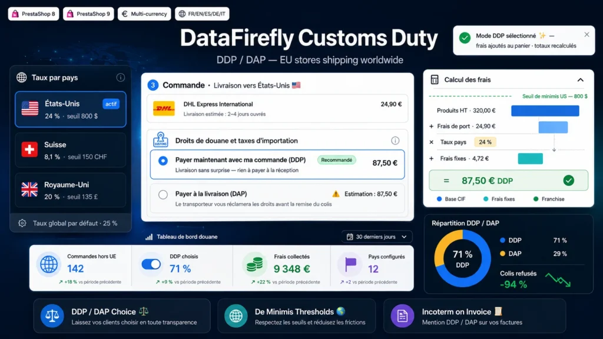Click the Produits HT blue bar

coord(545,111)
